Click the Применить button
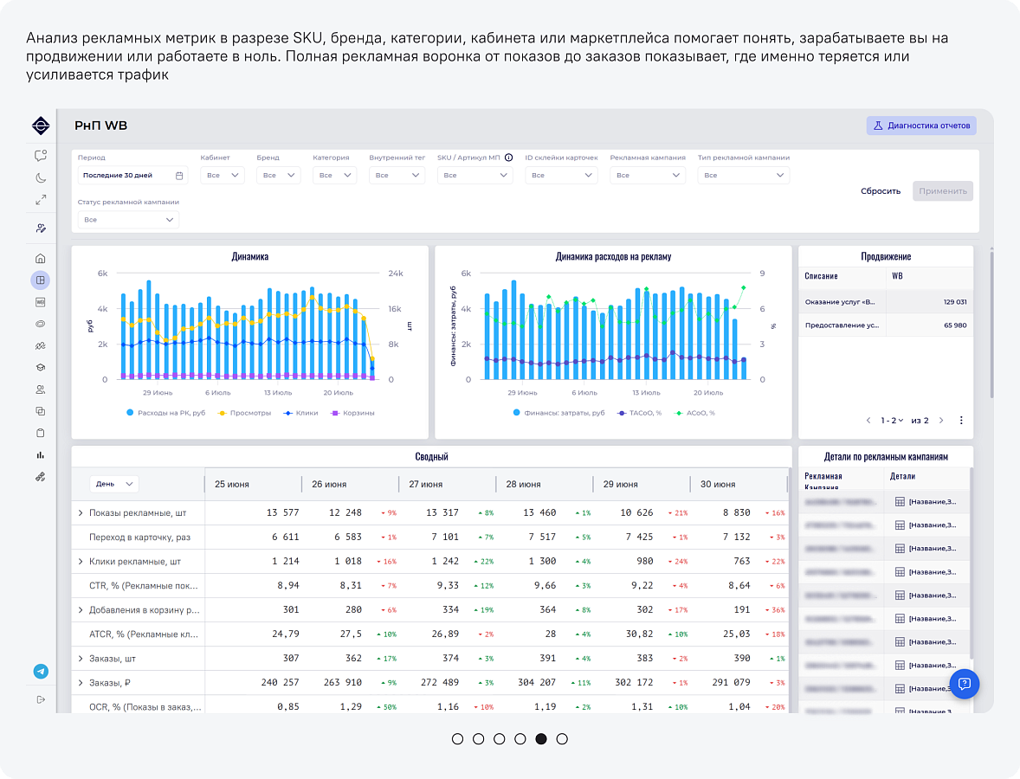Screen dimensions: 1020x779 pos(943,191)
